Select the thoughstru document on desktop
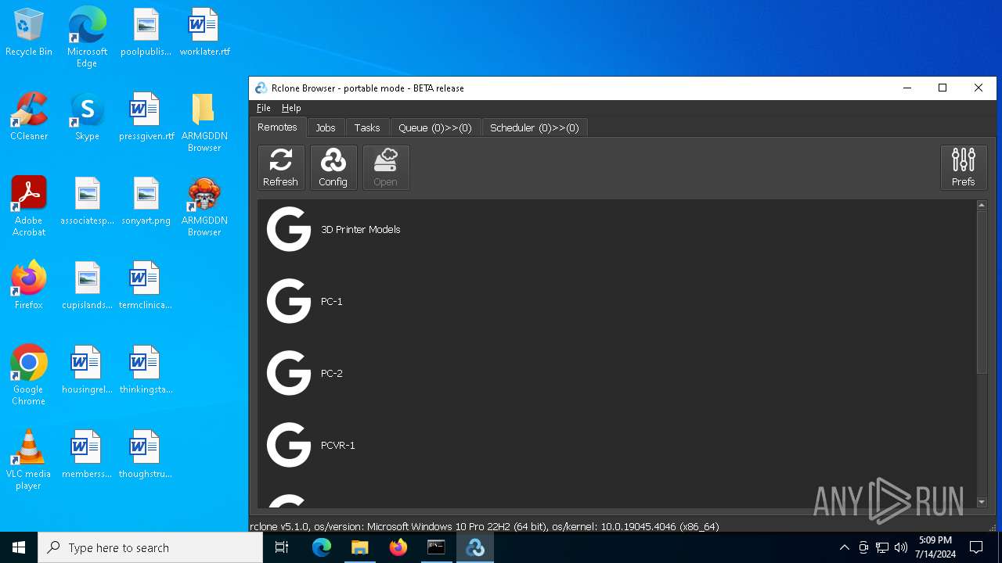Screen dimensions: 1002x563 click(x=146, y=454)
